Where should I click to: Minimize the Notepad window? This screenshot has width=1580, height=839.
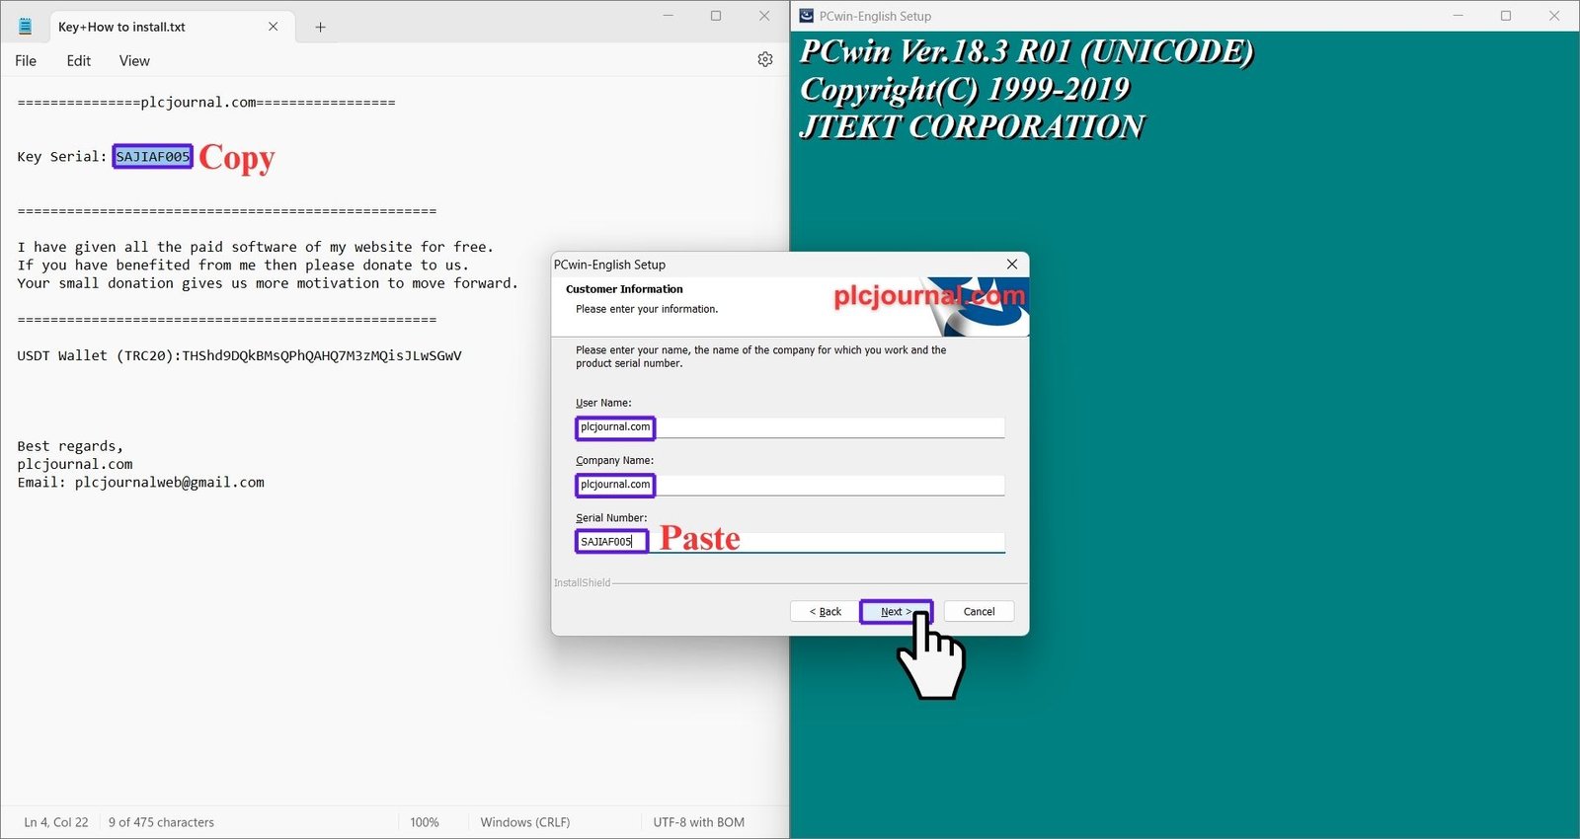pos(669,16)
